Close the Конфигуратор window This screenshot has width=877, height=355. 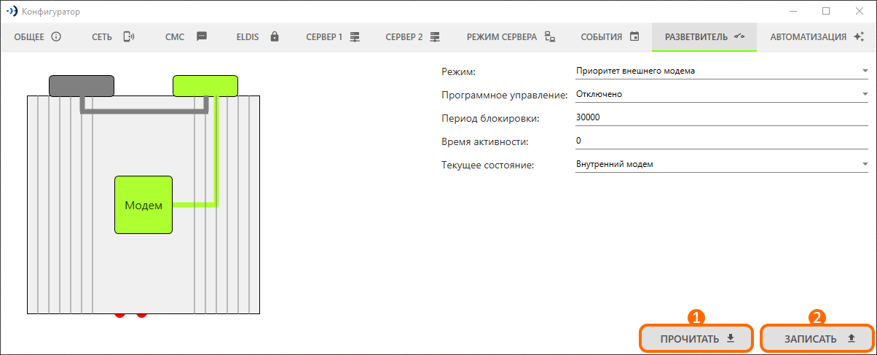click(x=860, y=11)
